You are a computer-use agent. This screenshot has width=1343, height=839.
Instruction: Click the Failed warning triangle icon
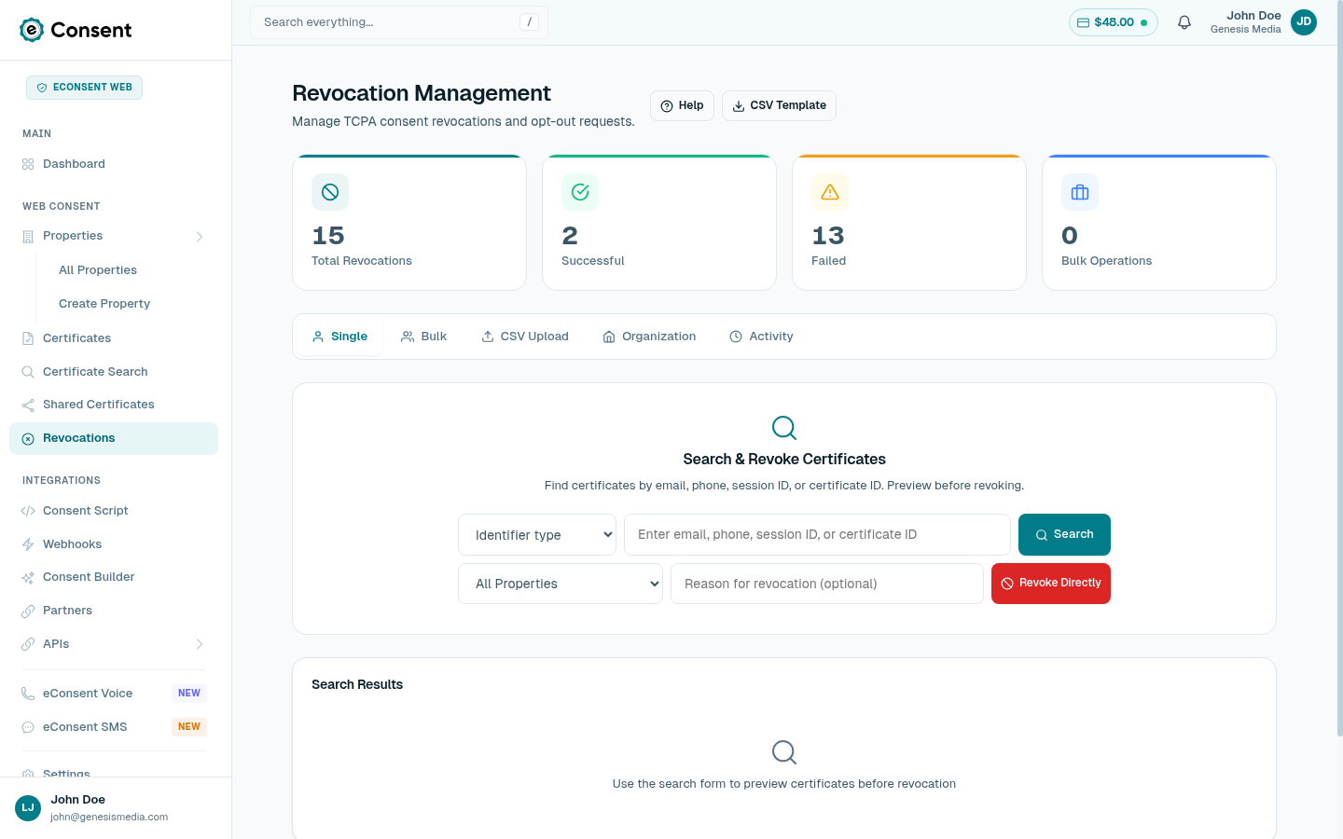830,192
